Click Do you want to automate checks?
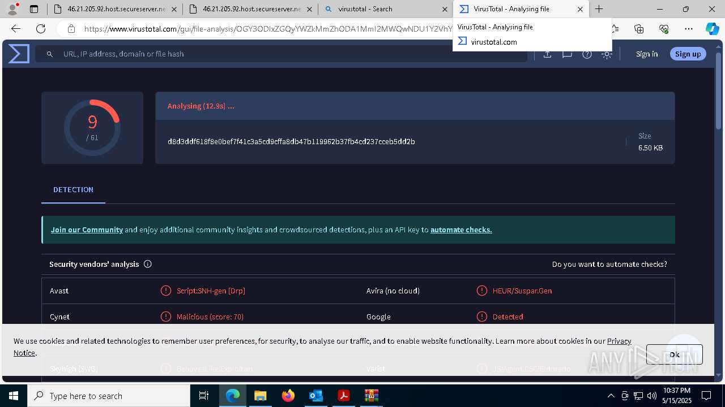 tap(609, 264)
